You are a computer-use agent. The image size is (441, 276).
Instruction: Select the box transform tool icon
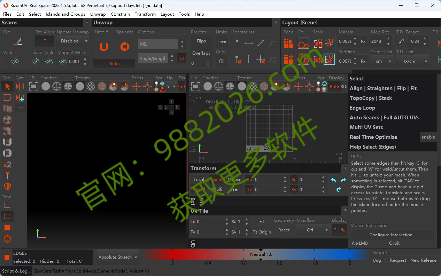tap(7, 97)
